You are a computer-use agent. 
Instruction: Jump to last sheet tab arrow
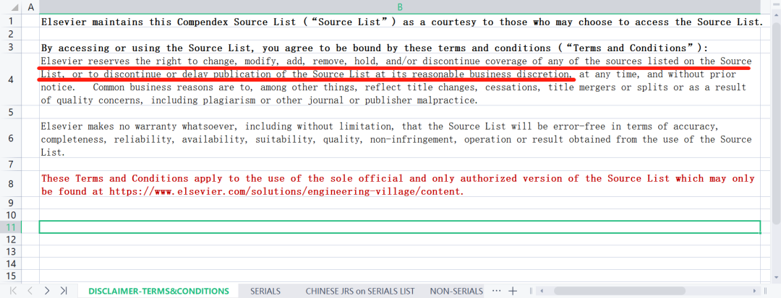[63, 291]
